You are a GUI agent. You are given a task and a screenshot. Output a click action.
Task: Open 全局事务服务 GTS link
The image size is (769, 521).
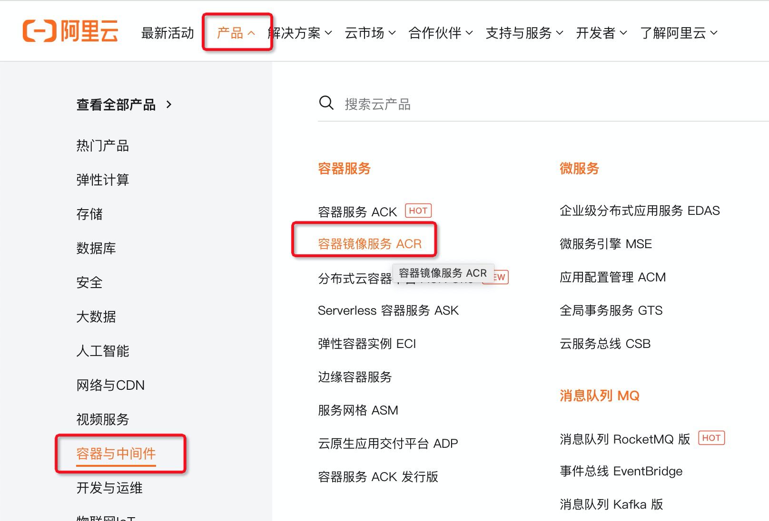(x=611, y=310)
